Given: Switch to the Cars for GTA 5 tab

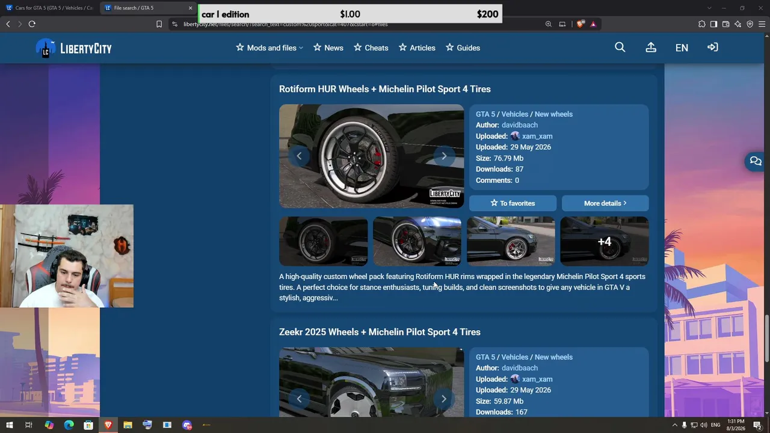Looking at the screenshot, I should [x=49, y=8].
